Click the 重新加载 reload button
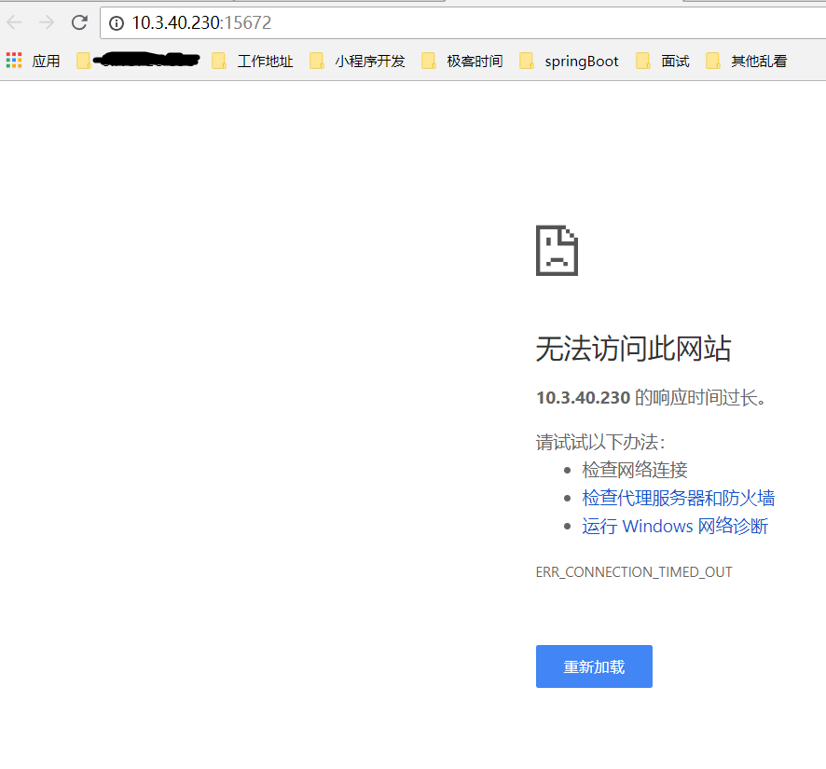This screenshot has width=826, height=769. (594, 666)
